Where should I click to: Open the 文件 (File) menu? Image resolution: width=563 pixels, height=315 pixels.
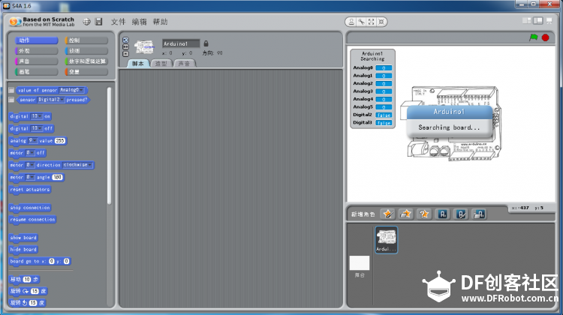(x=118, y=22)
